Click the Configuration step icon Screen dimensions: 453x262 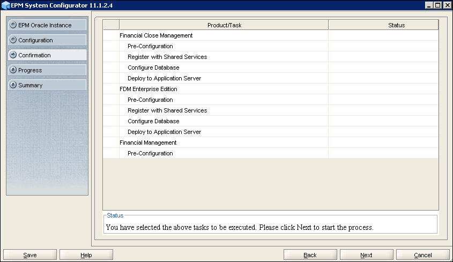13,40
